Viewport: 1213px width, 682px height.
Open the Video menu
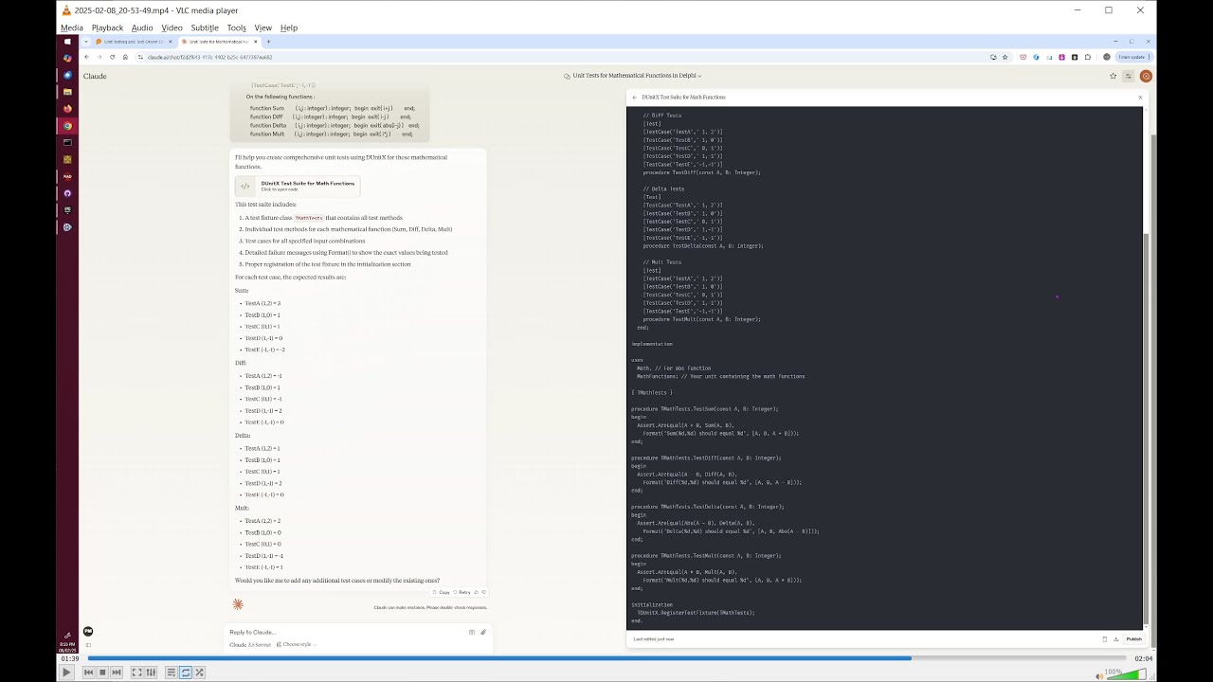172,27
